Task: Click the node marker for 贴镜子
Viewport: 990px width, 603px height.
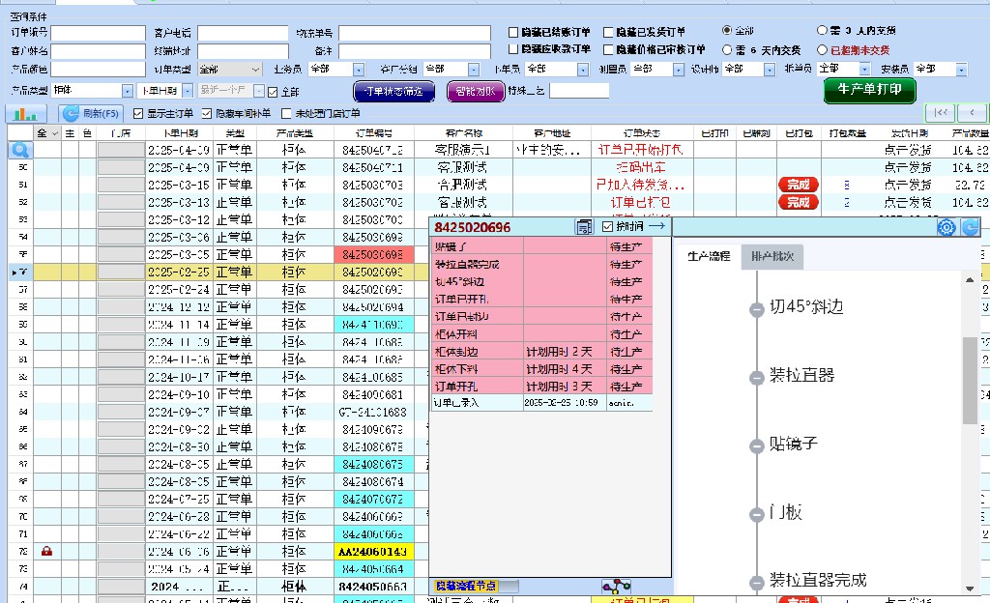Action: (756, 445)
